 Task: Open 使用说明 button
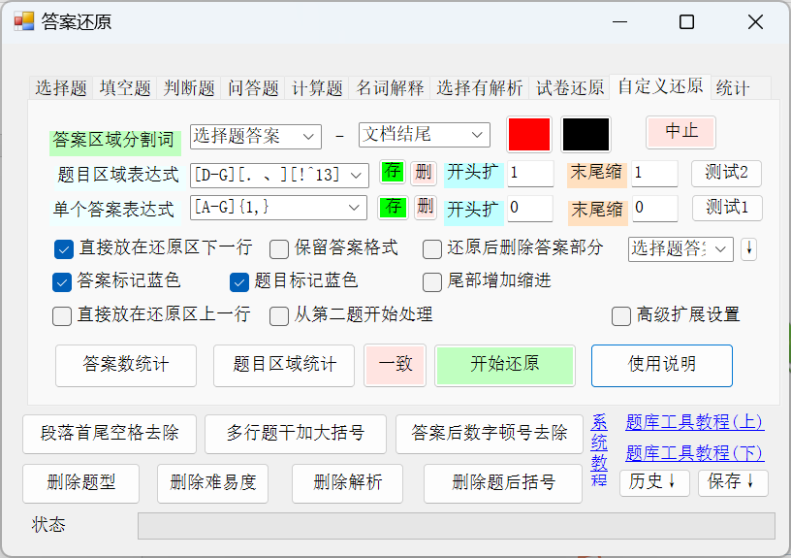click(662, 366)
